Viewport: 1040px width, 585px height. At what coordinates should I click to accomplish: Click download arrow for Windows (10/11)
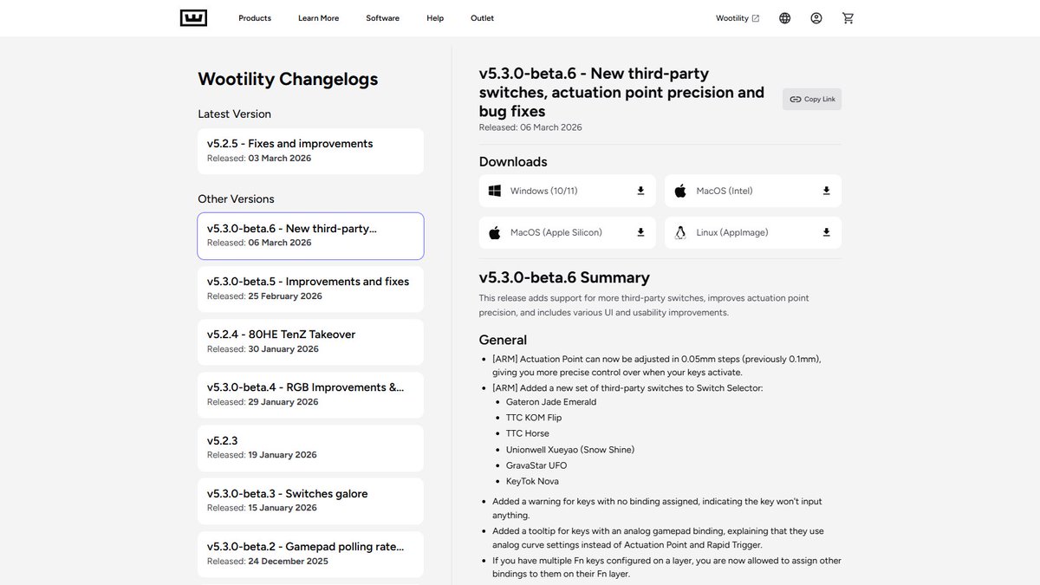click(x=640, y=191)
